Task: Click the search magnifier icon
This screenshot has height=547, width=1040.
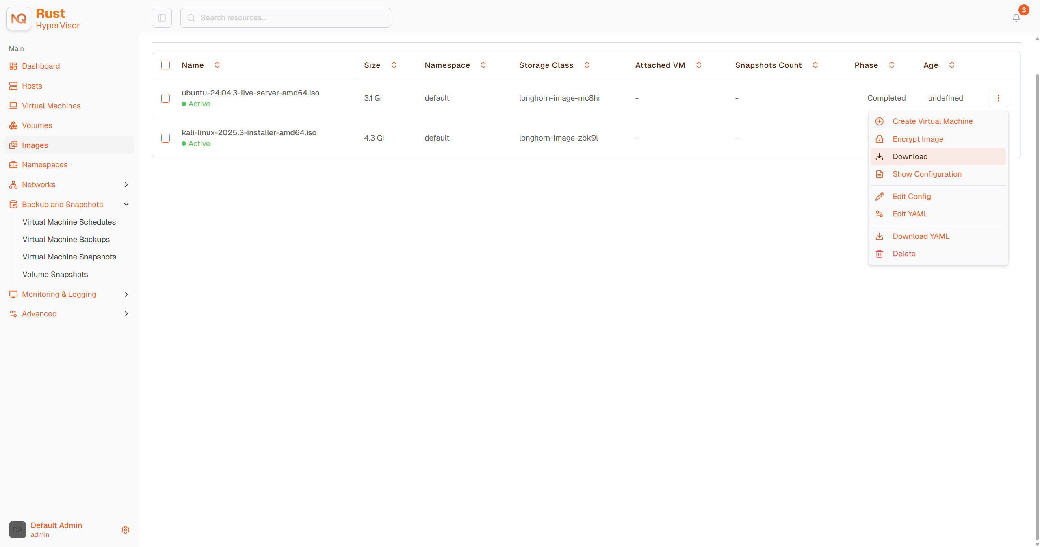Action: coord(191,18)
